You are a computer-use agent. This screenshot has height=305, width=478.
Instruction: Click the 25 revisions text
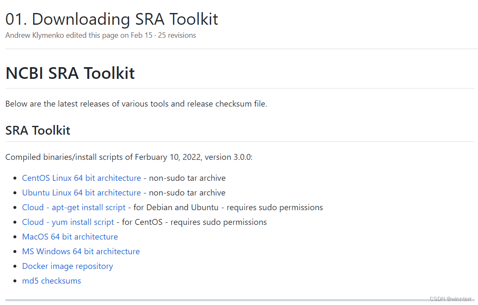point(177,35)
